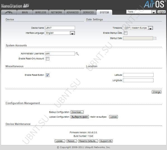Viewport: 167px width, 150px height.
Task: Click the Device Maintenance heading
Action: [x=18, y=124]
